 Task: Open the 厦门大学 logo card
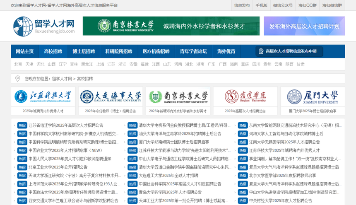click(313, 97)
